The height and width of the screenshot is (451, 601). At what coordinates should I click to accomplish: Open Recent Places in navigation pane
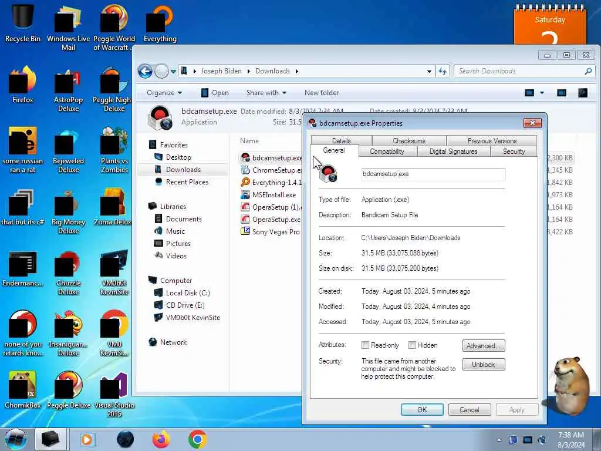point(182,182)
